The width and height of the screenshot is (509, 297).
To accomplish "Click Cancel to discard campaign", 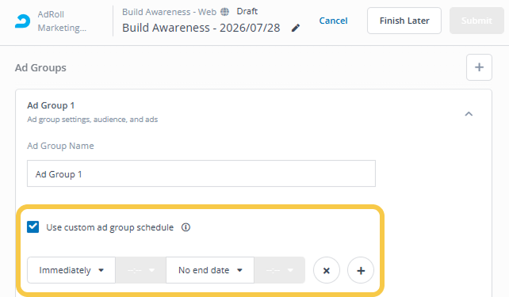I will pos(333,21).
